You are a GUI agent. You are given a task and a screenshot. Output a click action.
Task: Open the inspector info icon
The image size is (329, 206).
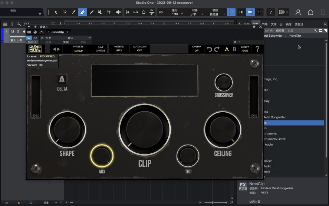pos(12,24)
